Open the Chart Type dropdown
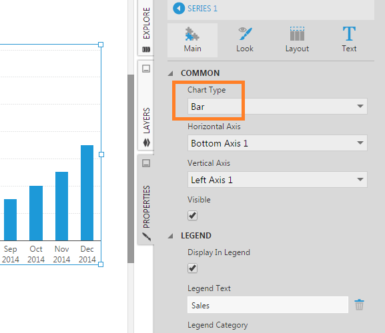385x333 pixels. [278, 107]
